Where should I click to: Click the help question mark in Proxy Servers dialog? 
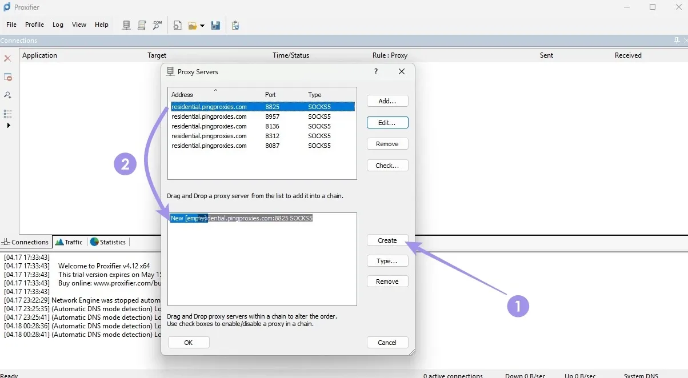(375, 71)
